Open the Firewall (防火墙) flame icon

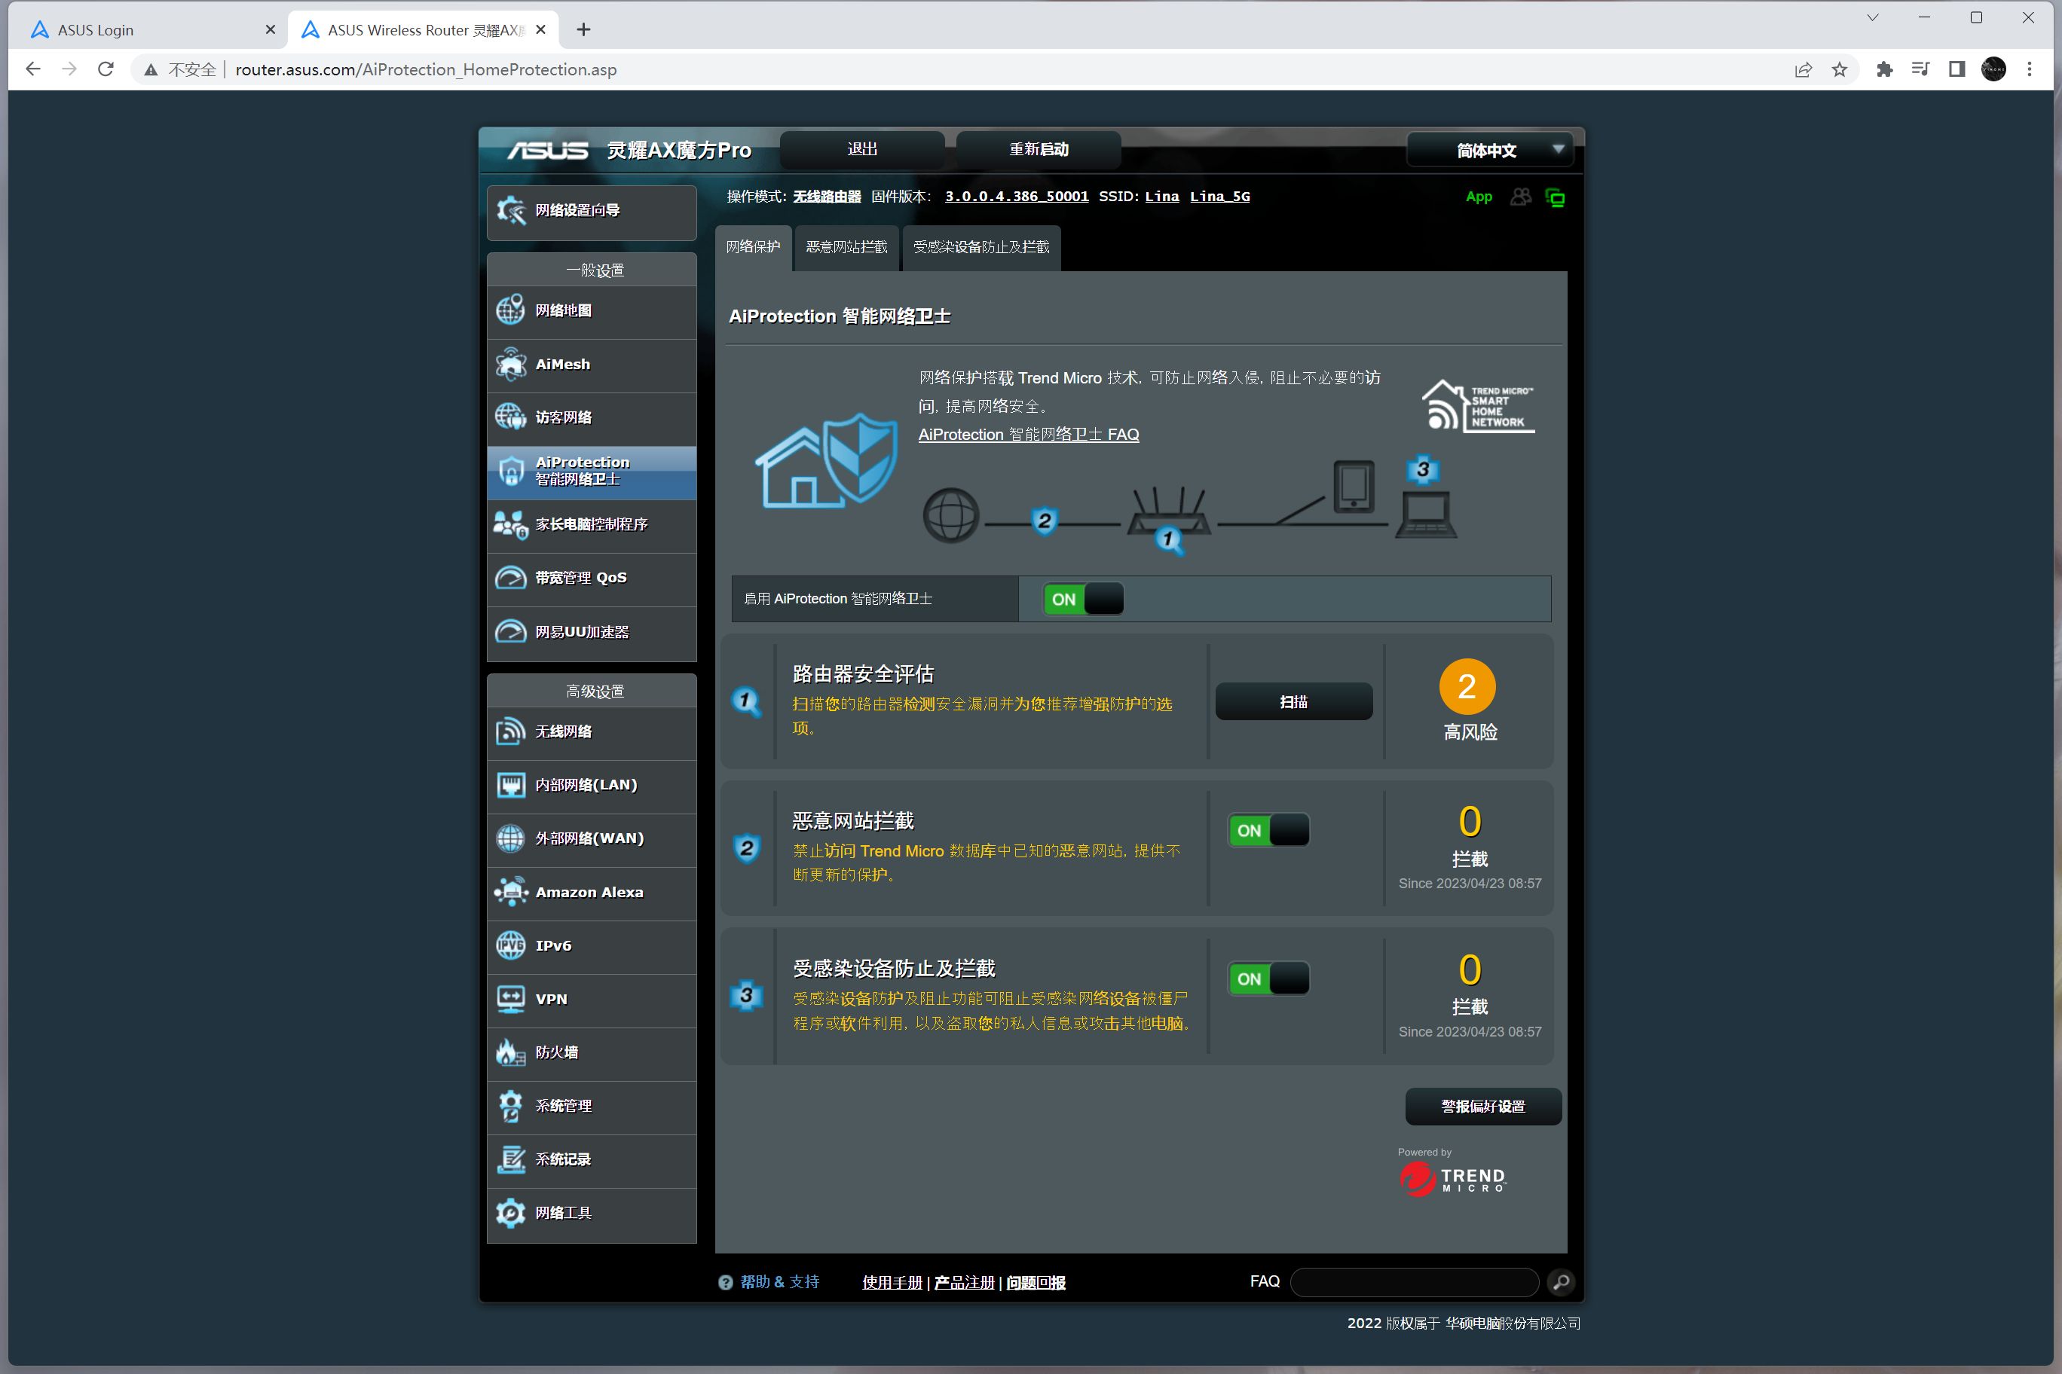(510, 1052)
